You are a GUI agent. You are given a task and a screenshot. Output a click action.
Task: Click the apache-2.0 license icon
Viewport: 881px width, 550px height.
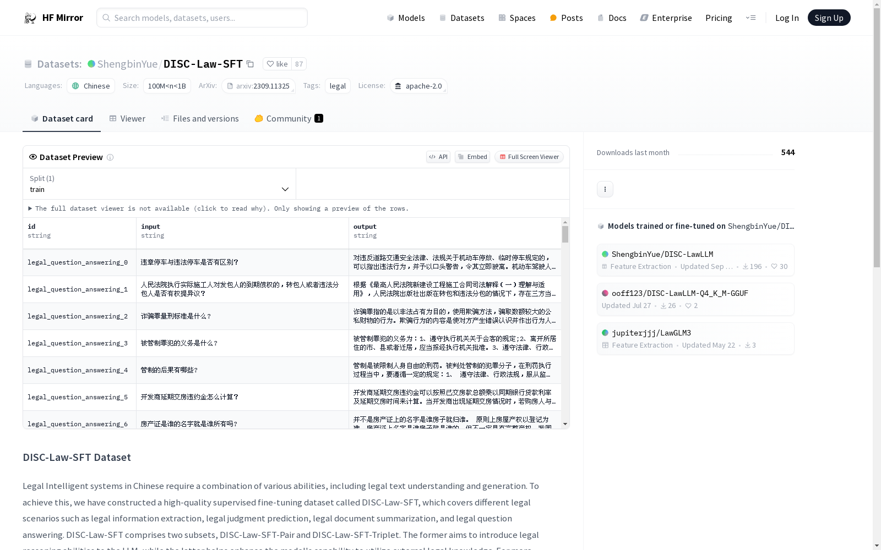coord(398,86)
